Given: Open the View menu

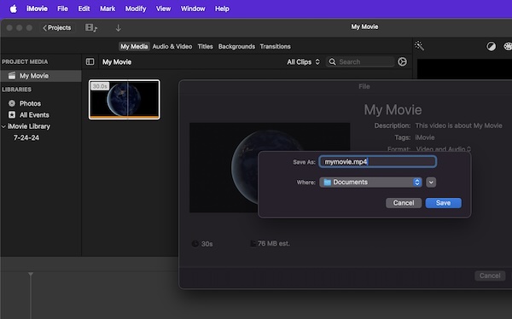Looking at the screenshot, I should [x=163, y=9].
